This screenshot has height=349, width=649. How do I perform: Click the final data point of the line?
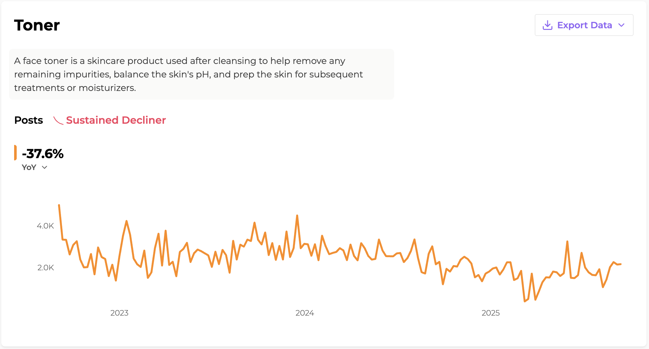coord(621,264)
